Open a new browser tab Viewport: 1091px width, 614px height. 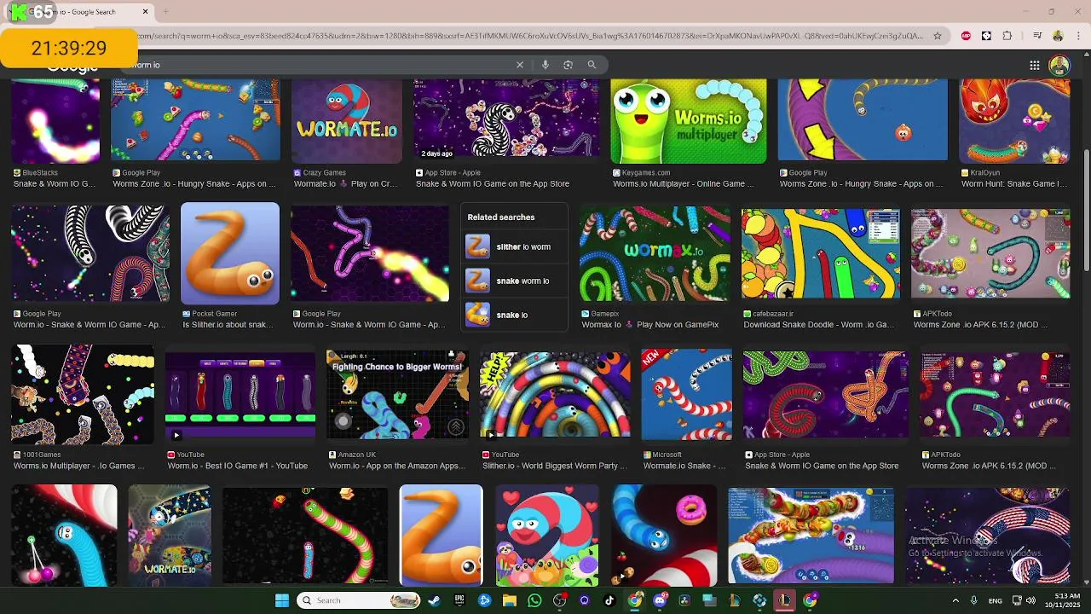click(165, 12)
